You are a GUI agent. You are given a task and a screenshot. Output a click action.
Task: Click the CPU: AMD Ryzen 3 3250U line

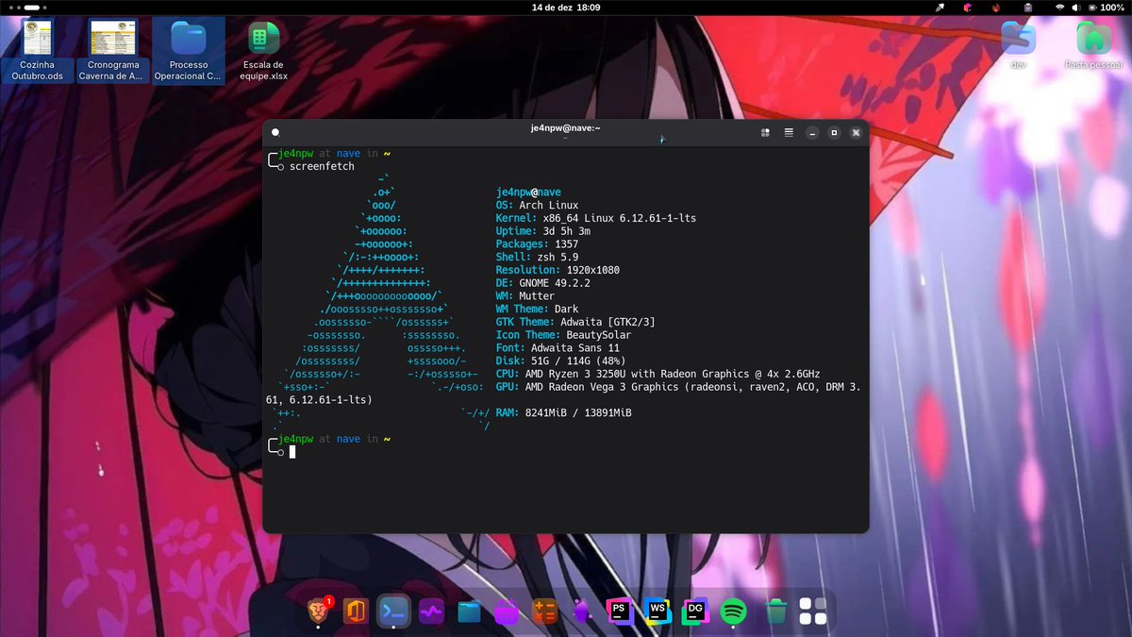coord(658,374)
